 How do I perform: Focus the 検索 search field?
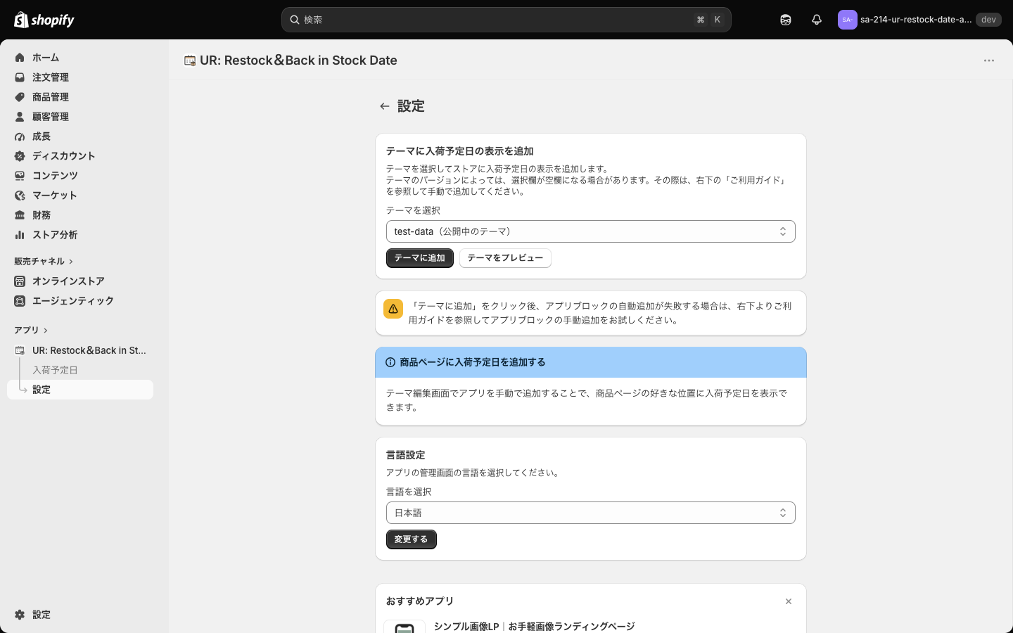coord(507,20)
